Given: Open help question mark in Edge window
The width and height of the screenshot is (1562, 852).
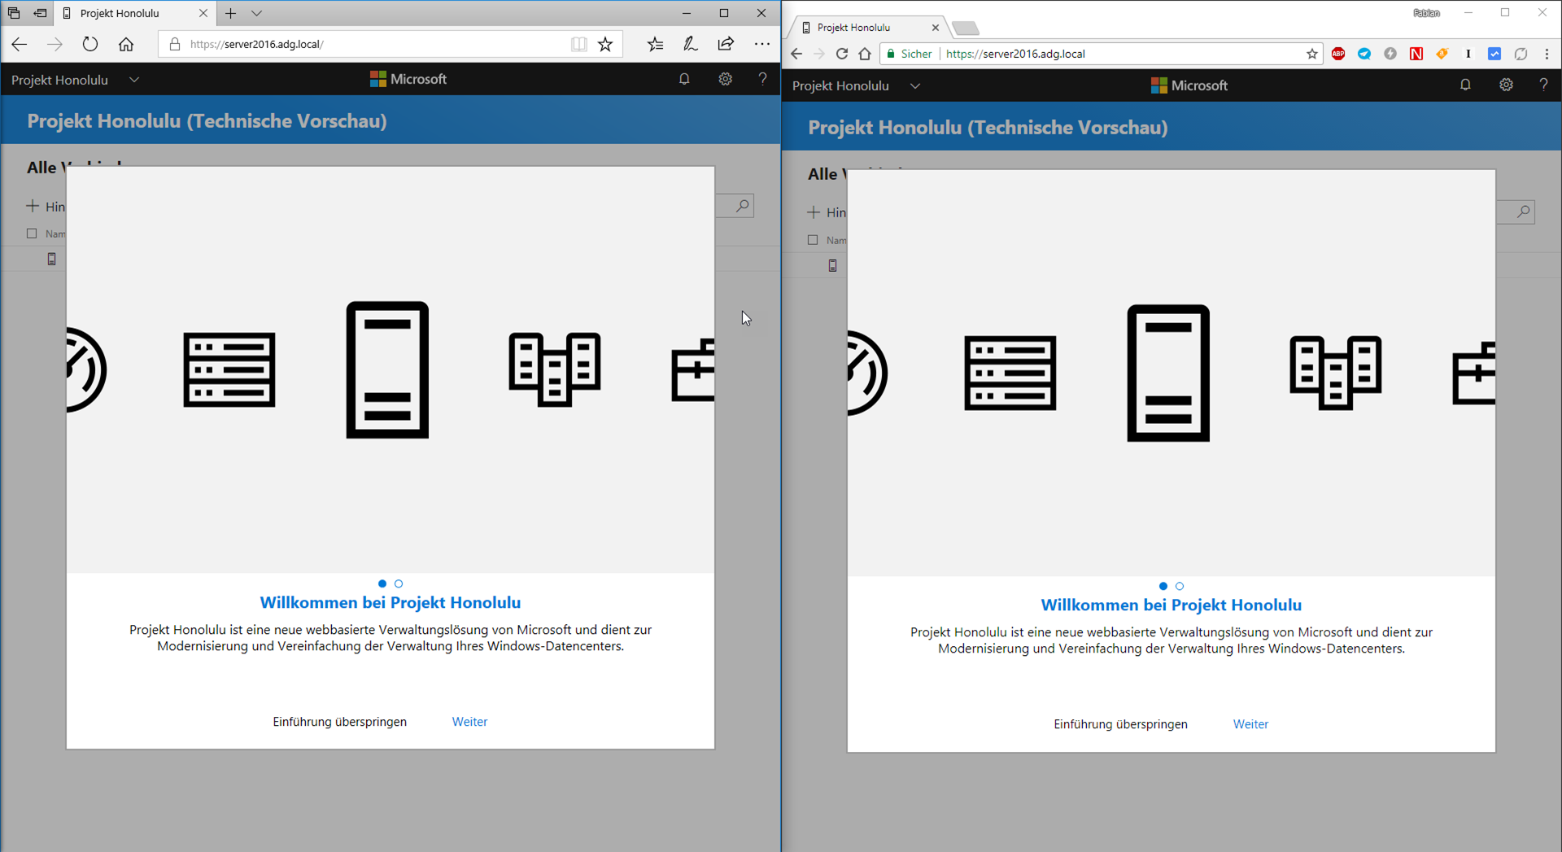Looking at the screenshot, I should click(762, 79).
